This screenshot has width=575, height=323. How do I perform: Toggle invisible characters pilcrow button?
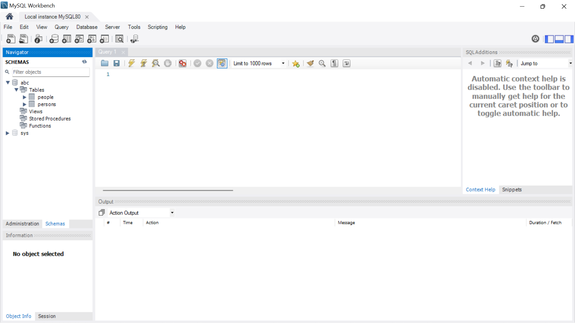coord(334,63)
